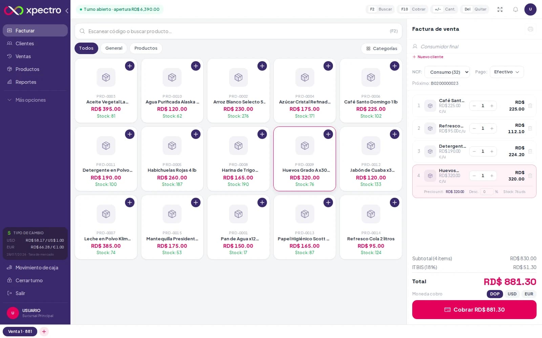The width and height of the screenshot is (542, 338).
Task: Click the +/- Cant. shortcut button
Action: click(x=444, y=9)
